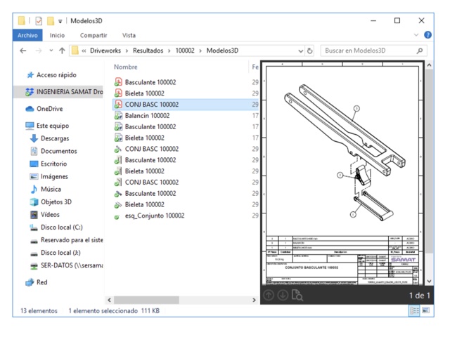The image size is (450, 337).
Task: Click 100002 in the address path
Action: tap(185, 51)
